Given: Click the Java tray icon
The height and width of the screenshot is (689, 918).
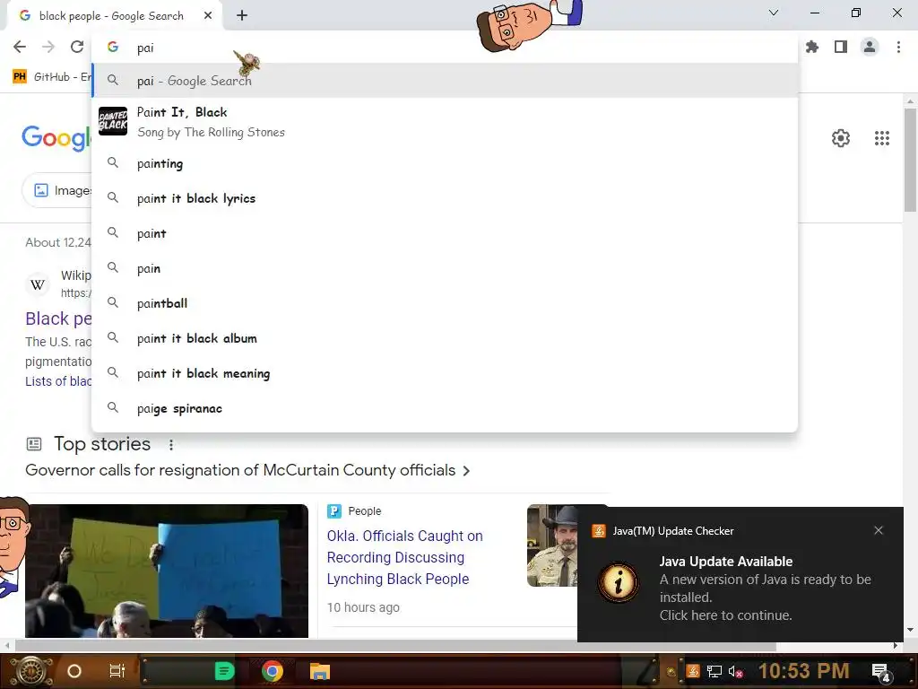Looking at the screenshot, I should [693, 671].
